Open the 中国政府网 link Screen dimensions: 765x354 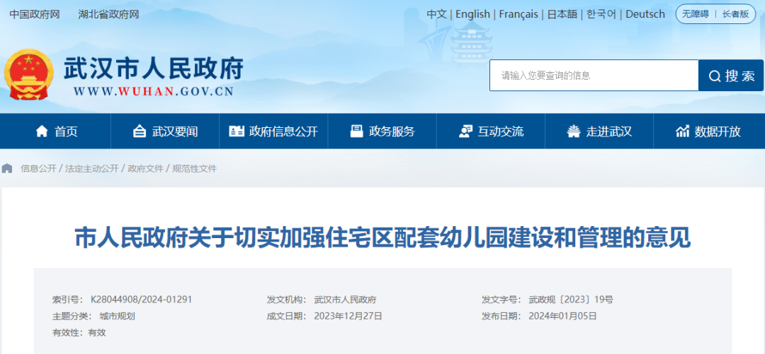click(x=35, y=14)
